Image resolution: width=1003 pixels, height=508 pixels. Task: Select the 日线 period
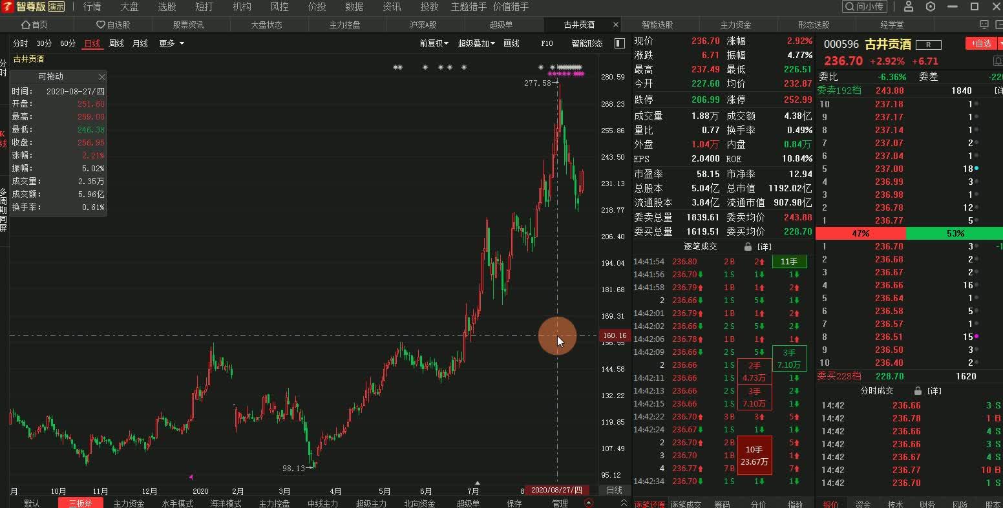92,43
